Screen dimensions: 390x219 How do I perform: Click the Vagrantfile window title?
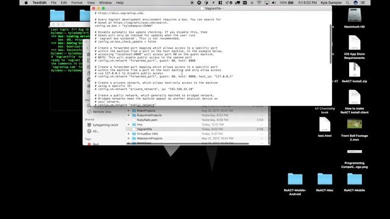pyautogui.click(x=213, y=9)
